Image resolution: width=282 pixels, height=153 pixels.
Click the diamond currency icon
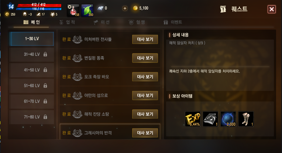pos(100,8)
